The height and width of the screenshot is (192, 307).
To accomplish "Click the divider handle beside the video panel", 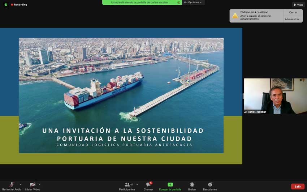I will click(x=243, y=96).
